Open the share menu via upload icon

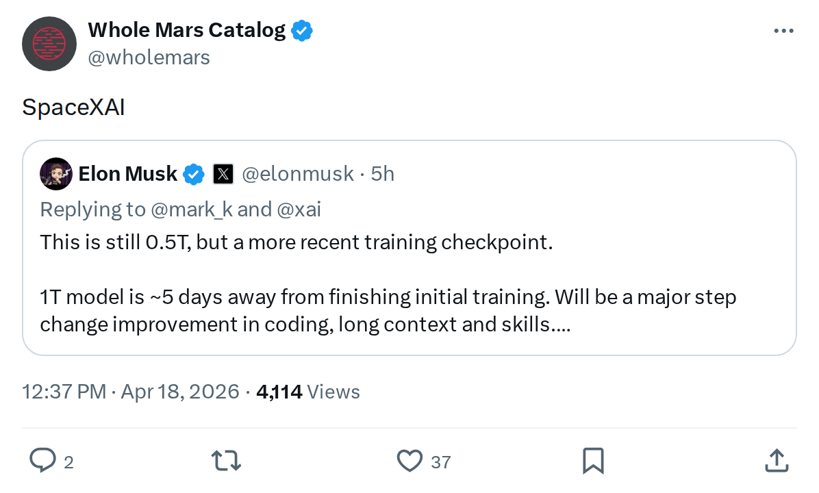777,462
